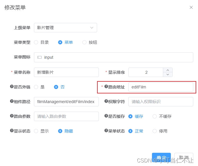
Task: Click the 菜单类型 label
Action: click(x=22, y=42)
